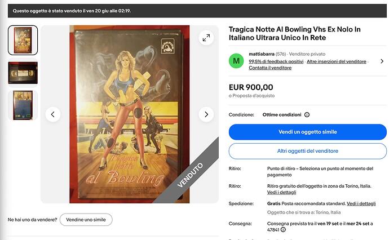Click the delivery info icon near 47841
The height and width of the screenshot is (240, 389).
pyautogui.click(x=283, y=230)
